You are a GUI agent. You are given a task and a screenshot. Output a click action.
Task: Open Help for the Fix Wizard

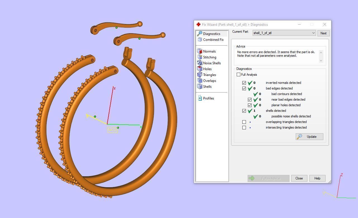point(317,178)
